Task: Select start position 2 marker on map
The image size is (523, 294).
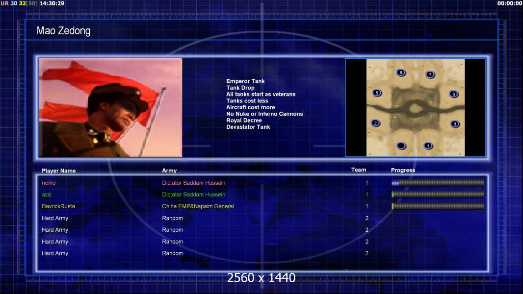Action: tap(375, 123)
